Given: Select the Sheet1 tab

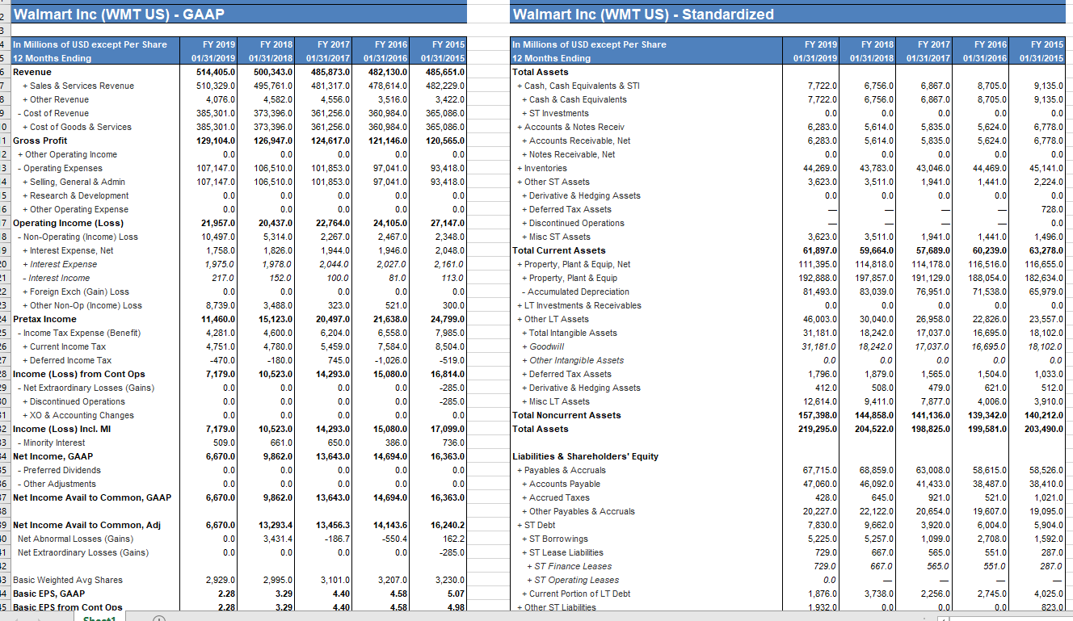Looking at the screenshot, I should [99, 619].
